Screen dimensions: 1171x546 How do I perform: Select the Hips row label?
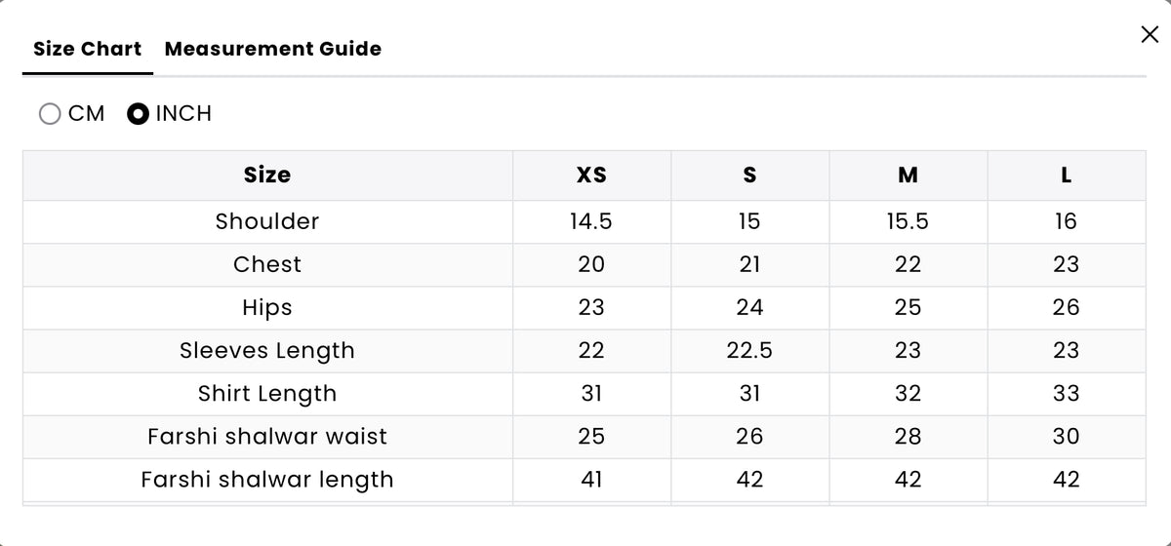click(267, 308)
